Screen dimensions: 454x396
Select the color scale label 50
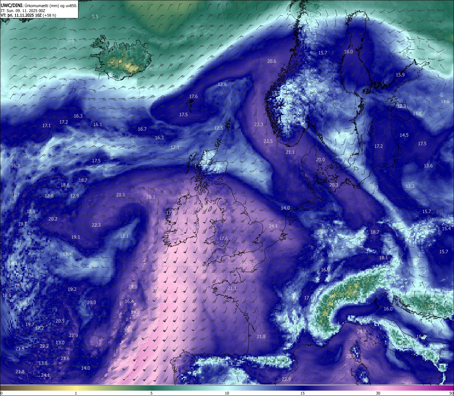coord(451,393)
